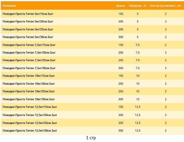Click load value 10 in 10кг/30см row
Image resolution: width=184 pixels, height=142 pixels.
coord(137,99)
